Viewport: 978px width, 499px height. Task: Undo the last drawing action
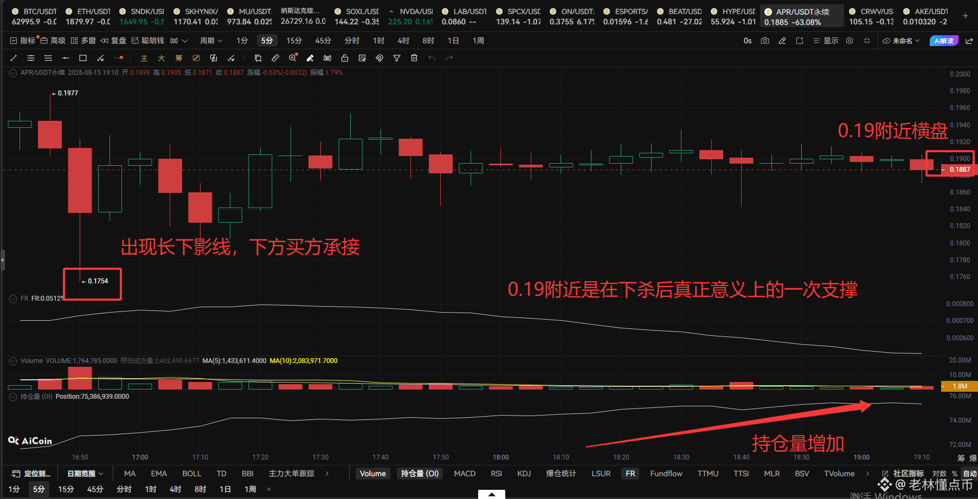432,58
